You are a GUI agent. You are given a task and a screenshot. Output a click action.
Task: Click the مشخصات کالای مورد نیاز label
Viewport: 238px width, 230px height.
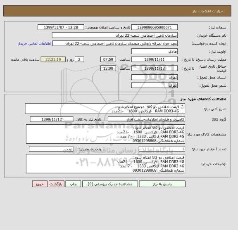pos(206,135)
